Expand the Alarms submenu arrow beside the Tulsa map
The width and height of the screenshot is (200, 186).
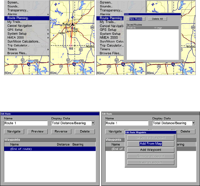[x=48, y=14]
